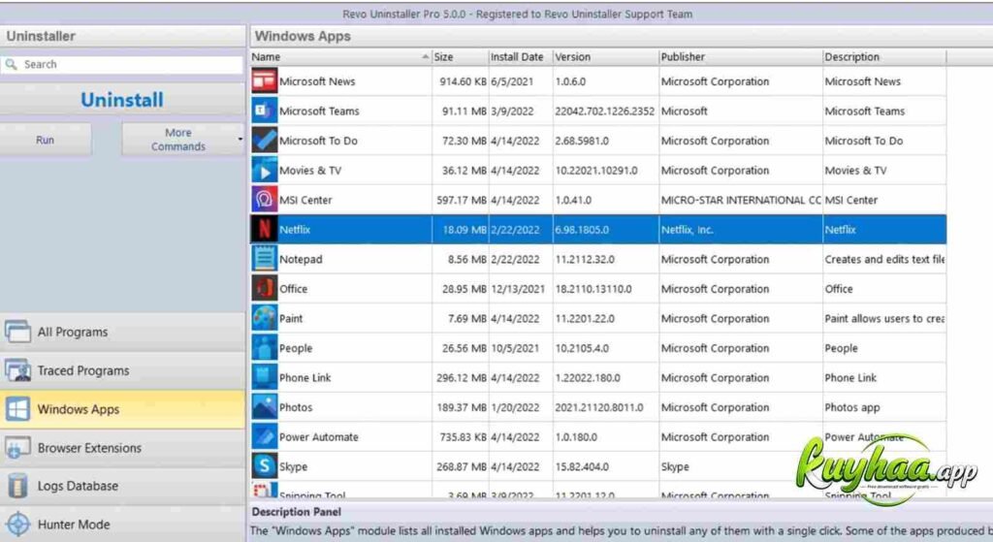The image size is (993, 542).
Task: Click the search magnifier icon
Action: 11,65
